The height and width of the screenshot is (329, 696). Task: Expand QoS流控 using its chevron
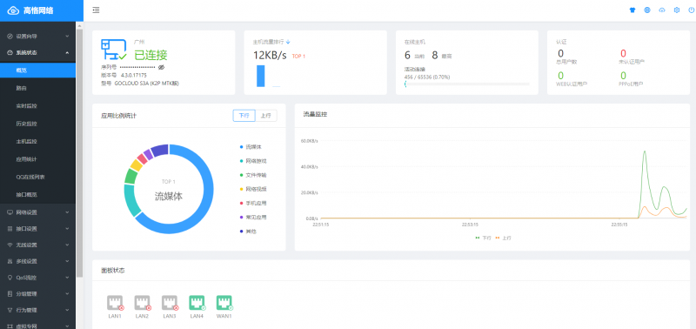tap(67, 278)
